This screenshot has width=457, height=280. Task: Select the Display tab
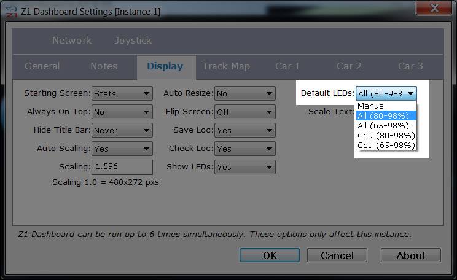click(165, 67)
